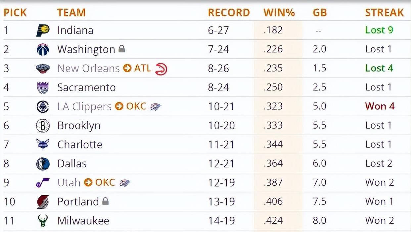This screenshot has height=232, width=411.
Task: Click the Dallas Mavericks team logo
Action: [x=43, y=164]
